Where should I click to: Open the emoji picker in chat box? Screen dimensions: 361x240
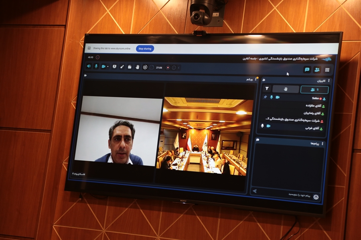pos(316,196)
